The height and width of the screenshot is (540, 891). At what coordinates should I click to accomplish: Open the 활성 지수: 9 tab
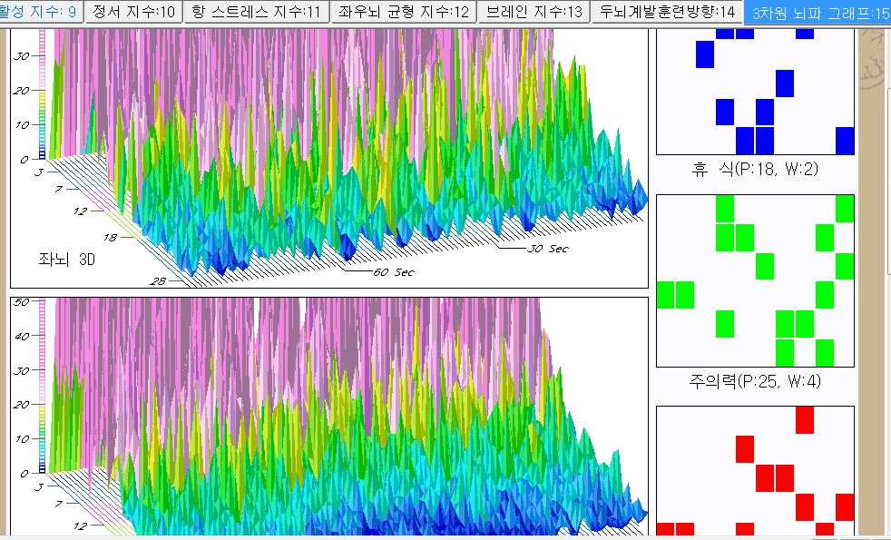pyautogui.click(x=41, y=12)
